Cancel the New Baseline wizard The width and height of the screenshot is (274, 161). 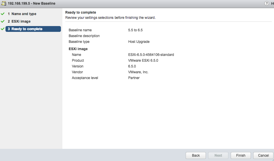point(263,155)
